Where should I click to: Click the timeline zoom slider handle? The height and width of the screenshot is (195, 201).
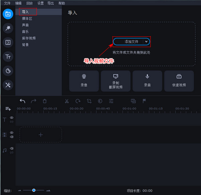point(34,190)
